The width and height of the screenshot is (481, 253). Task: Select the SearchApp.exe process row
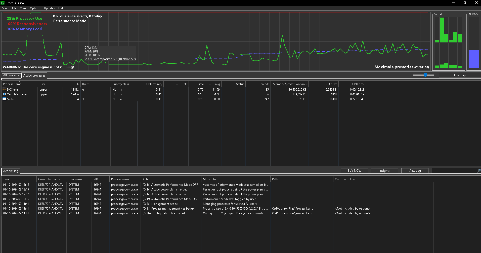[184, 94]
